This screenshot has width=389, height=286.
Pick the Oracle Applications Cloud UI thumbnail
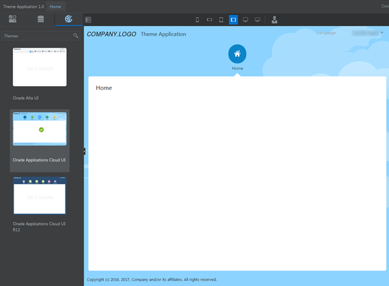(40, 129)
